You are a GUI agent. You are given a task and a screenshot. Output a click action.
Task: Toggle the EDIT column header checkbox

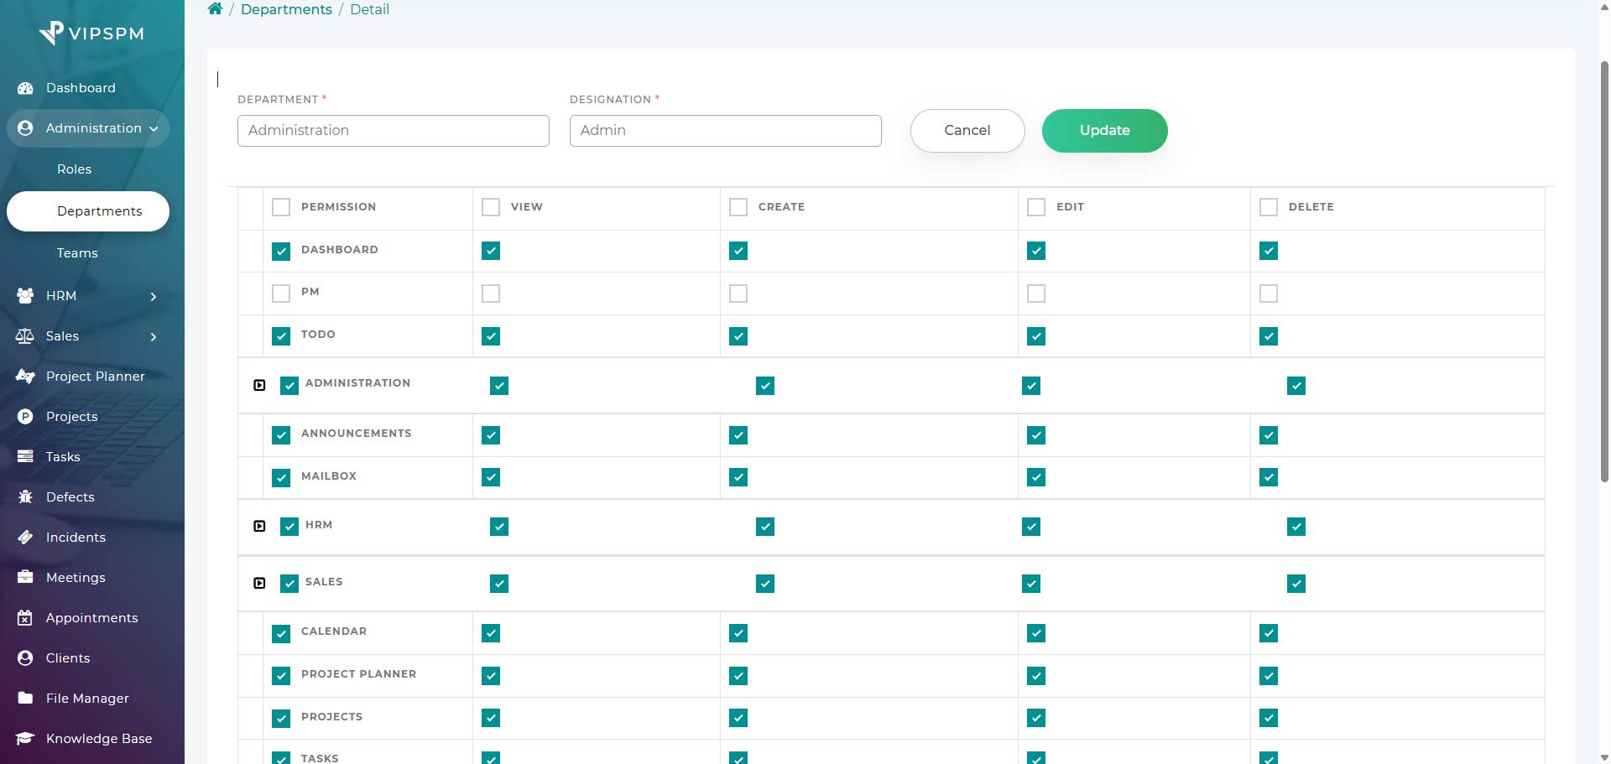[1036, 207]
